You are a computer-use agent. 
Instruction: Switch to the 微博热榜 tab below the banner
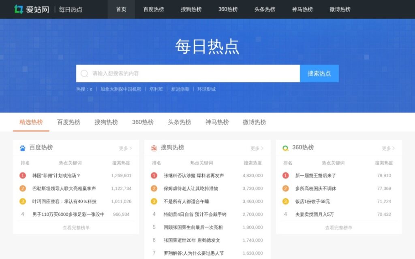(x=255, y=122)
